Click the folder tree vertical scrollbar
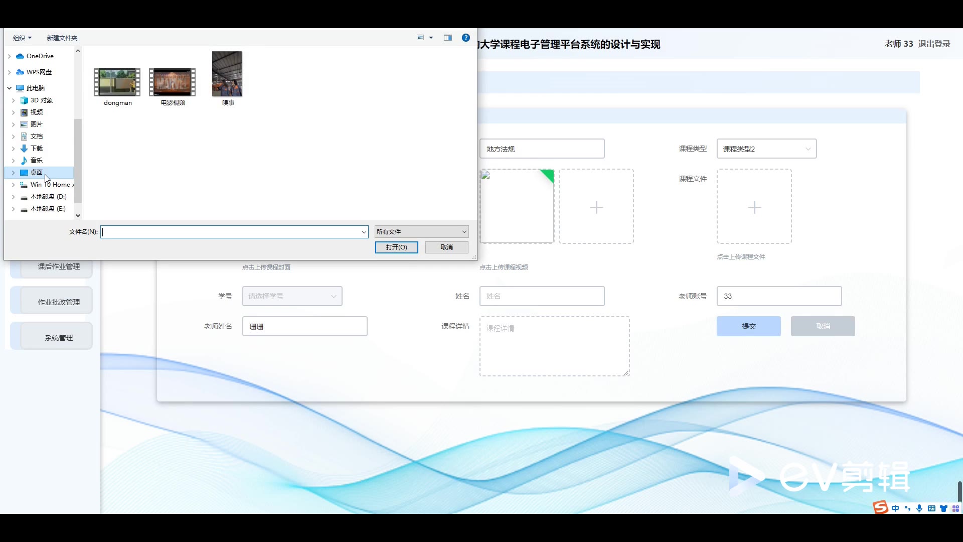 [x=78, y=161]
